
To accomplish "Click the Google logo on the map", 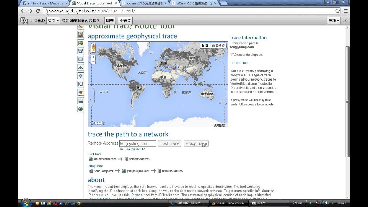I will pyautogui.click(x=97, y=123).
